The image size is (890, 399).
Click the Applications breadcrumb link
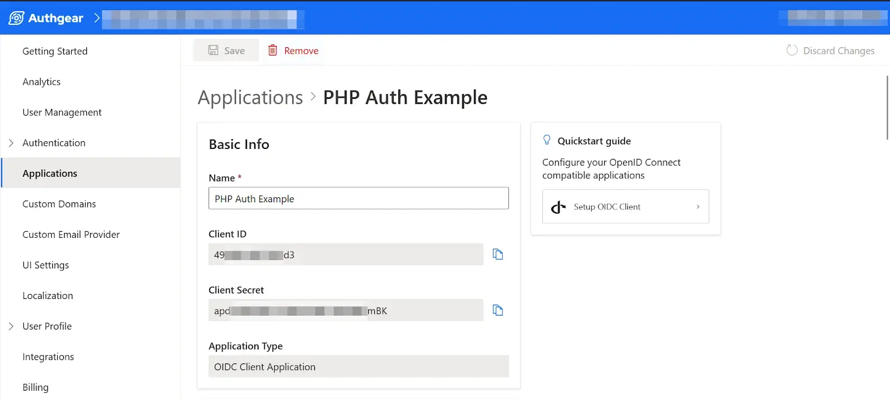[x=250, y=98]
